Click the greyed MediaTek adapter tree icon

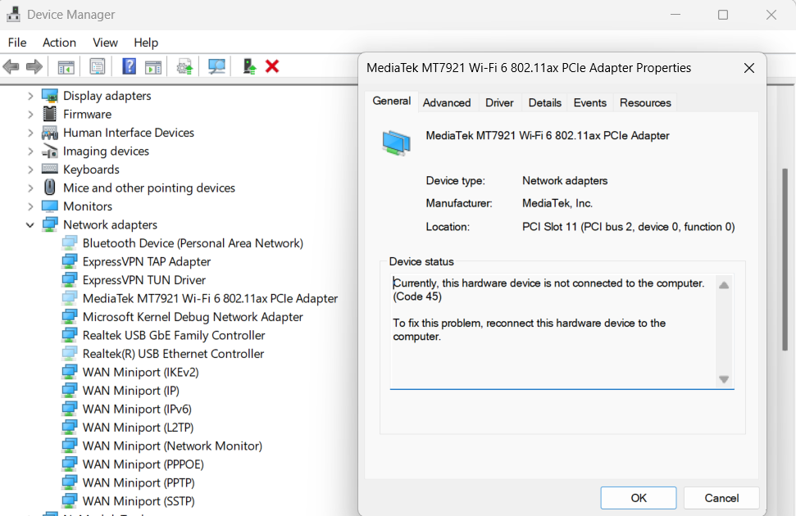coord(70,298)
